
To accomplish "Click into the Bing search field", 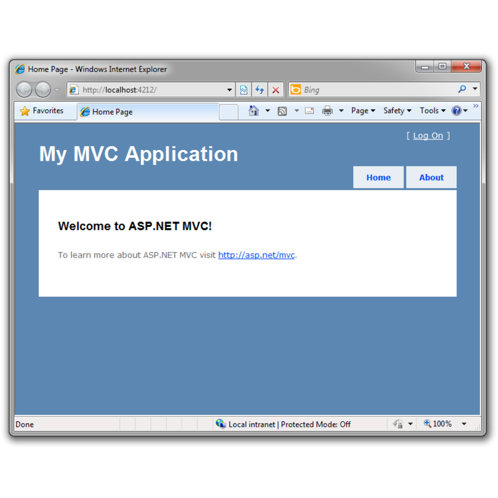I will [377, 90].
